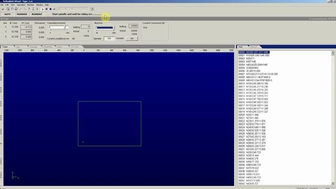Click the Stop toolbar icon

(50, 9)
